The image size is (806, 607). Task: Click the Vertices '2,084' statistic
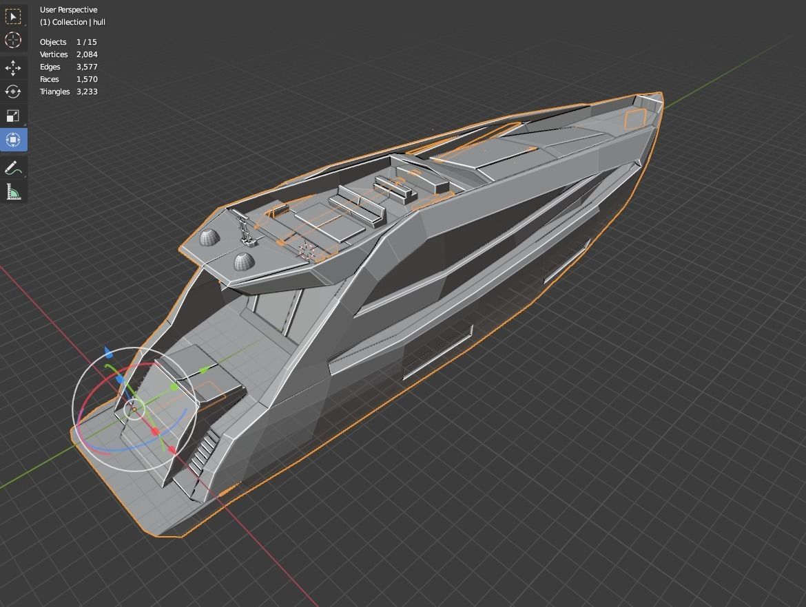click(x=87, y=54)
